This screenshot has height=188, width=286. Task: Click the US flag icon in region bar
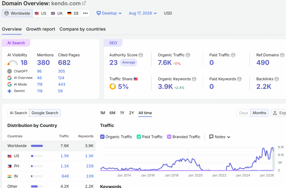pos(37,13)
